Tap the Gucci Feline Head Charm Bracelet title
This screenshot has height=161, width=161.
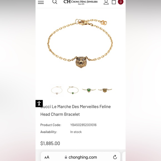point(76,110)
